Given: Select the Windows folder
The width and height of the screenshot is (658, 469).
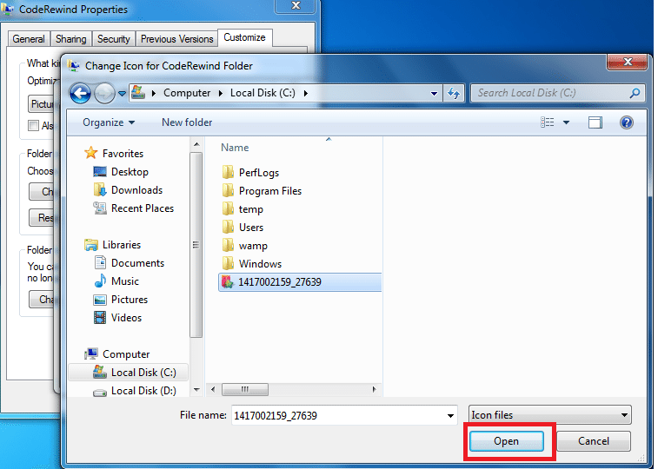Looking at the screenshot, I should click(260, 264).
